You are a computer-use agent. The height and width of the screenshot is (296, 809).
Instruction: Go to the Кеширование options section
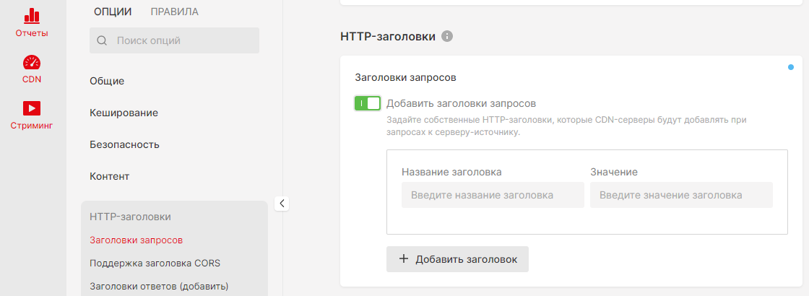coord(124,113)
